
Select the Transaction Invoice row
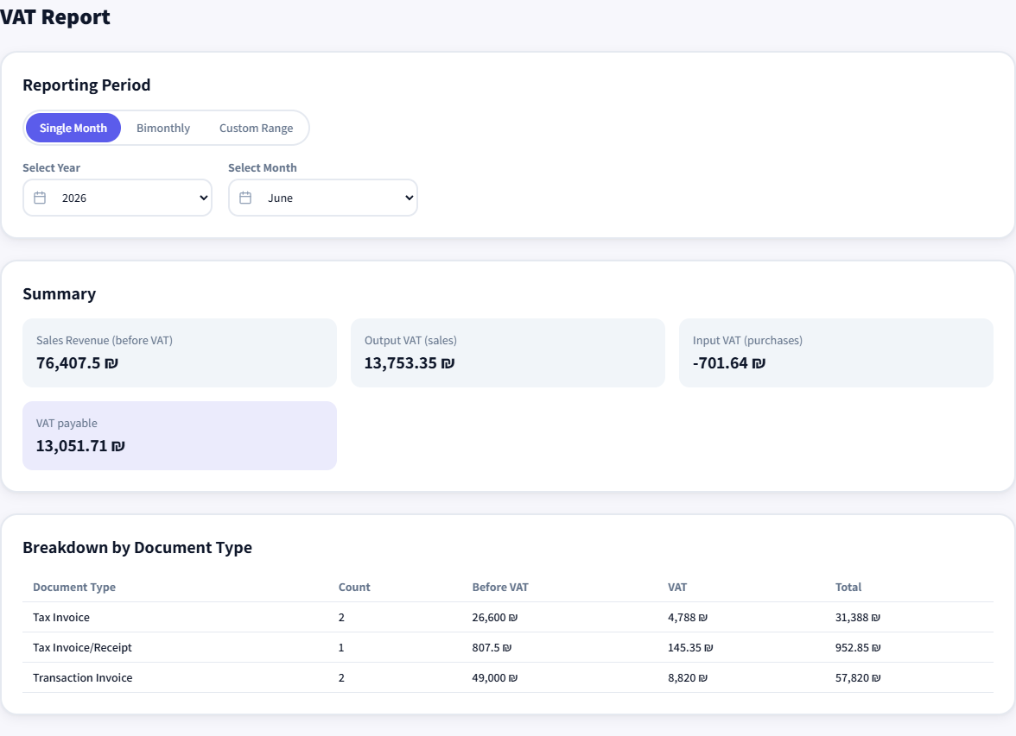[x=508, y=677]
